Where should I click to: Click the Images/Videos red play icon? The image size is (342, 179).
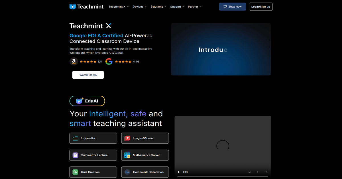pos(127,138)
